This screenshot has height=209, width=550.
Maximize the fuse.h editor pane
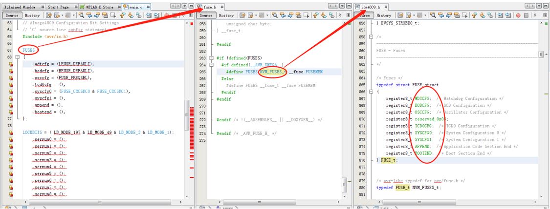coord(349,6)
